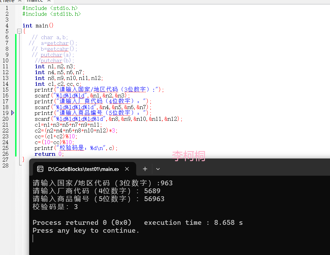Click line number 28 in the margin

5,165
